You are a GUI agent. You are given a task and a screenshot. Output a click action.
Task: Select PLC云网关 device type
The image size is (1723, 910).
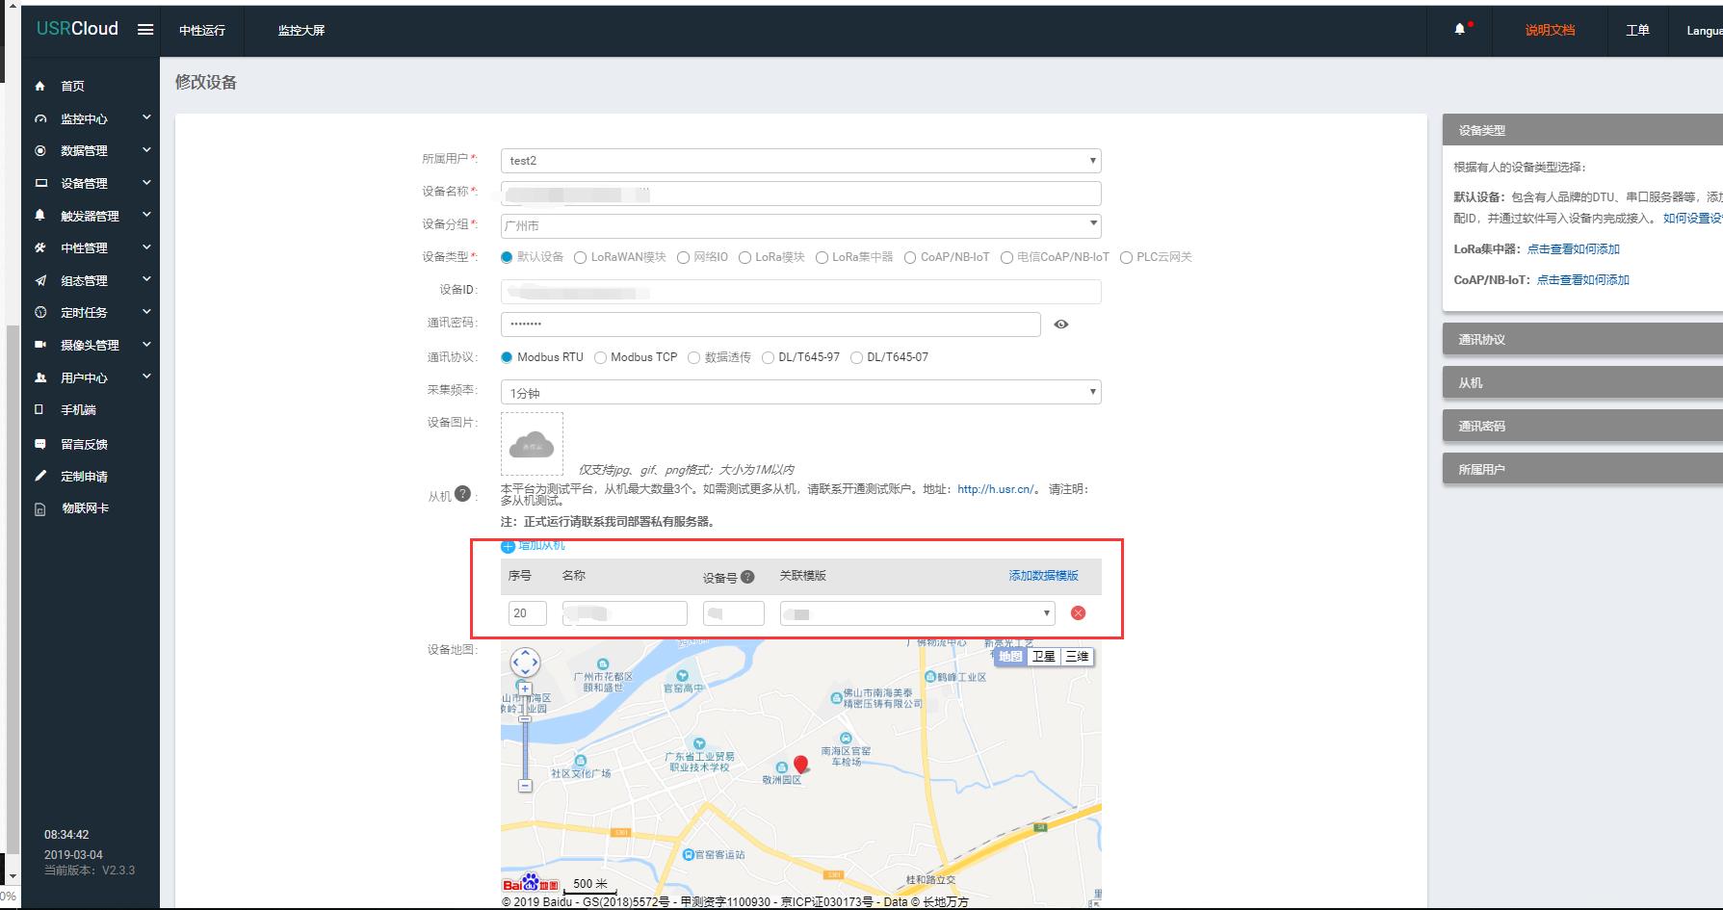pyautogui.click(x=1126, y=257)
